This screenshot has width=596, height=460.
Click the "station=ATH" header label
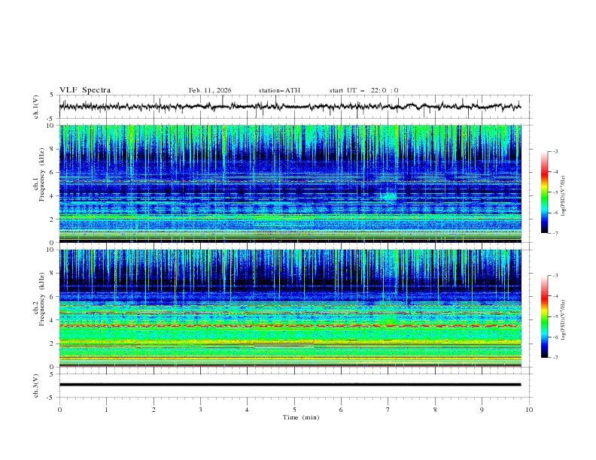click(x=279, y=90)
